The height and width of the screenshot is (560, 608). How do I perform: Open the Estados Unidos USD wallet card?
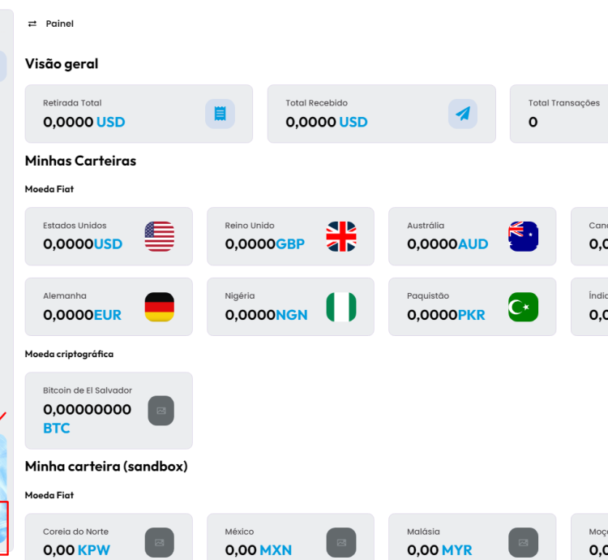point(109,236)
